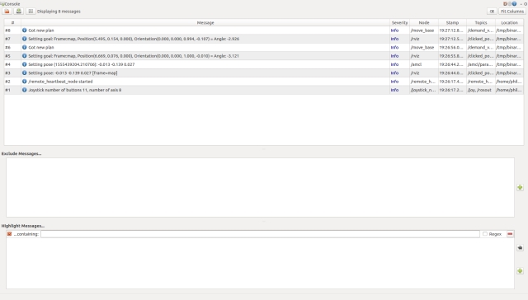Viewport: 528px width, 300px height.
Task: Select the /remote_heartbeat_node started message
Action: (x=264, y=82)
